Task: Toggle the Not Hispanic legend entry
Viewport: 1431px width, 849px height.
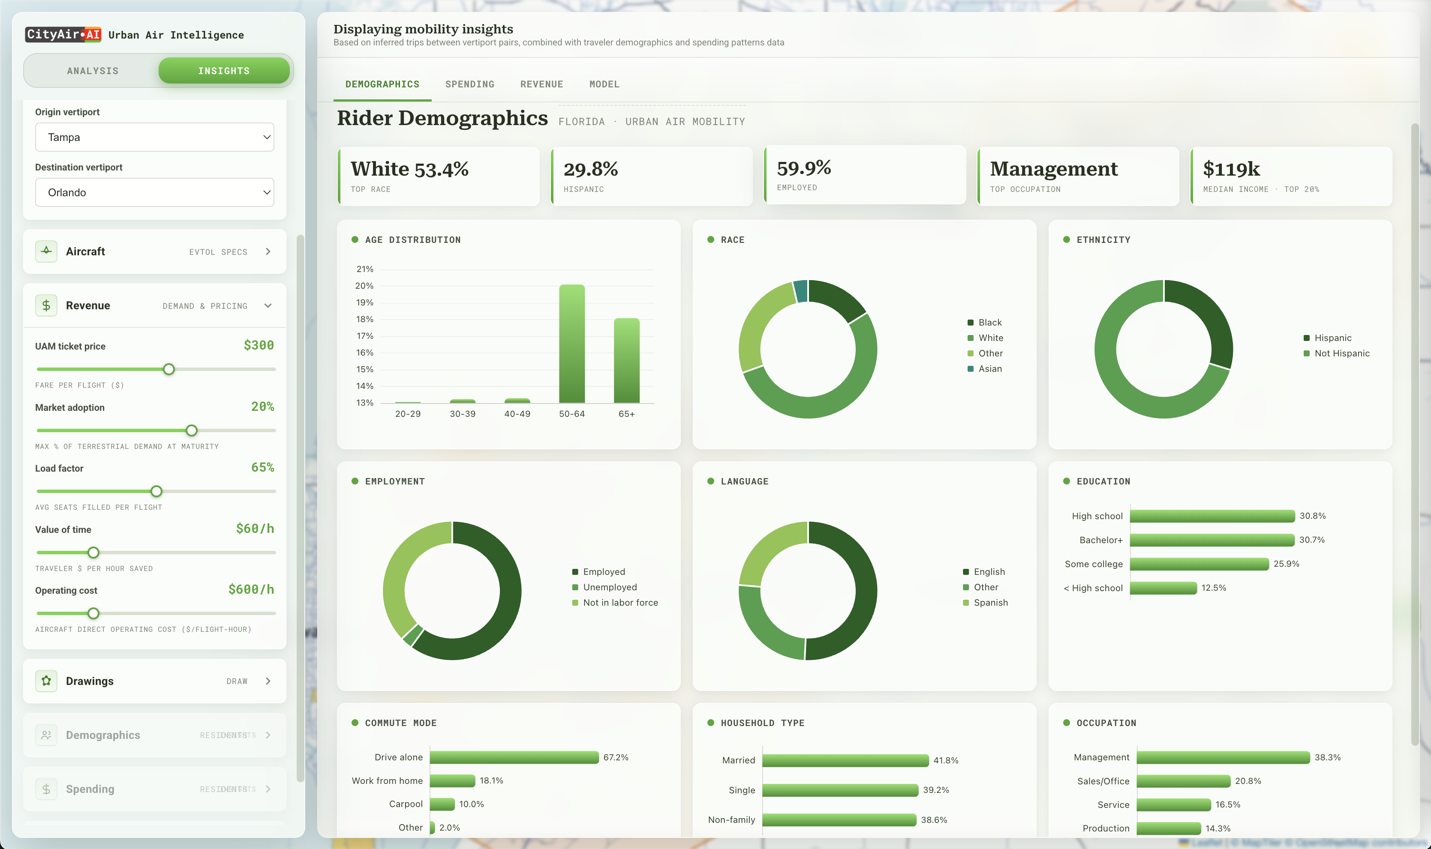Action: [x=1337, y=353]
